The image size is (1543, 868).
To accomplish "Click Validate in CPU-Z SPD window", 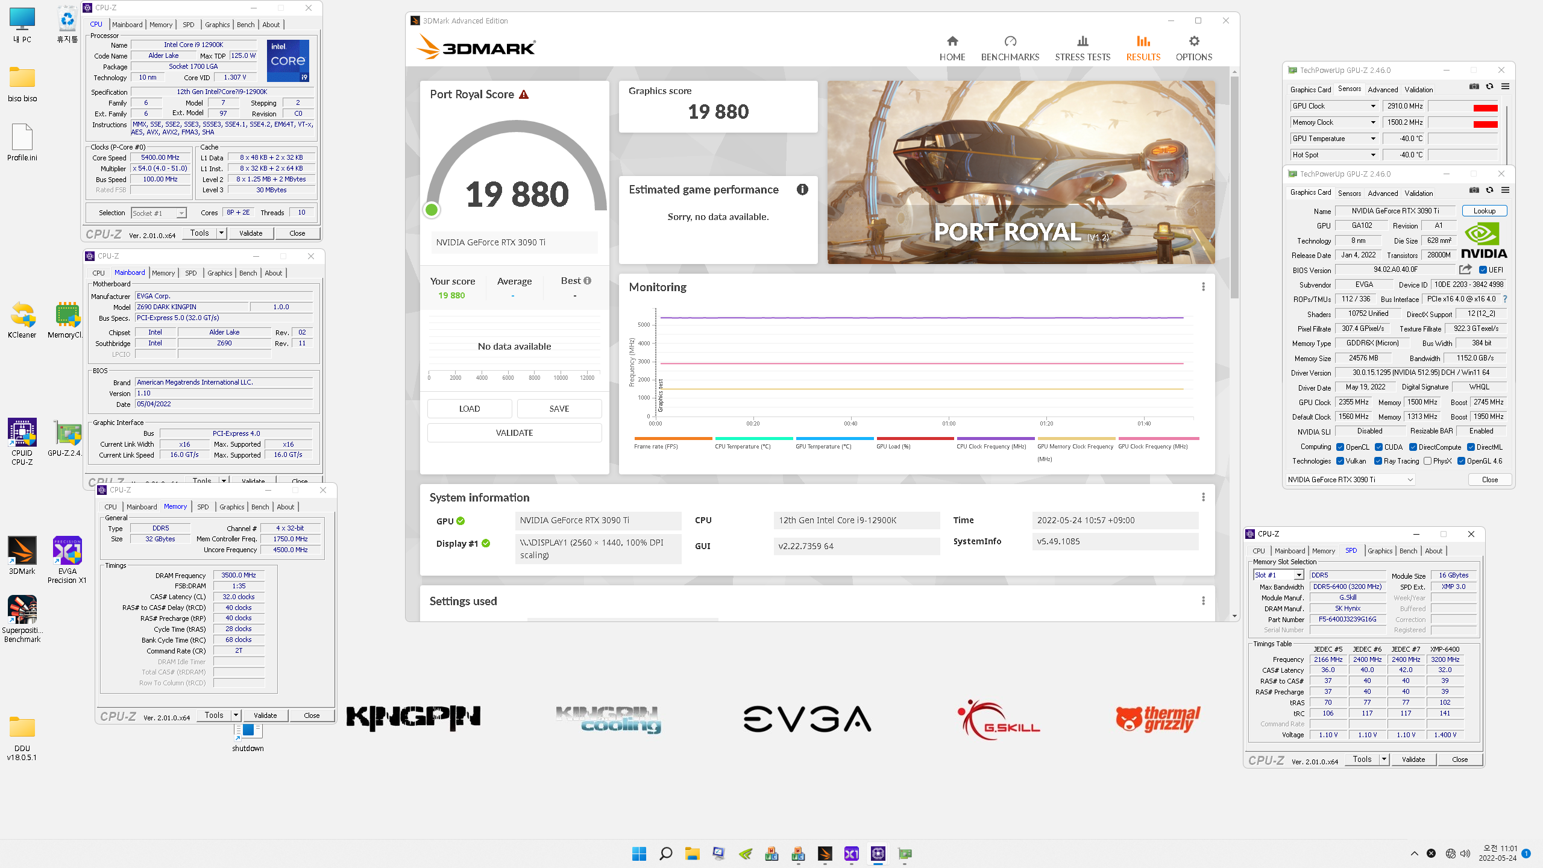I will pos(1413,759).
